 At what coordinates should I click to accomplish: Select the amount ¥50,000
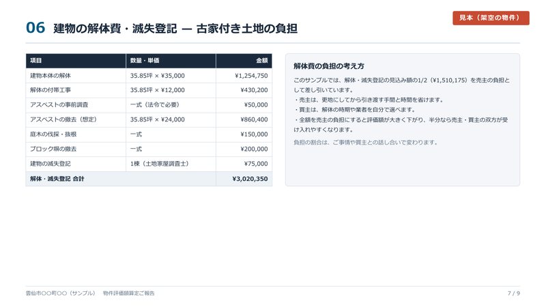pos(256,105)
